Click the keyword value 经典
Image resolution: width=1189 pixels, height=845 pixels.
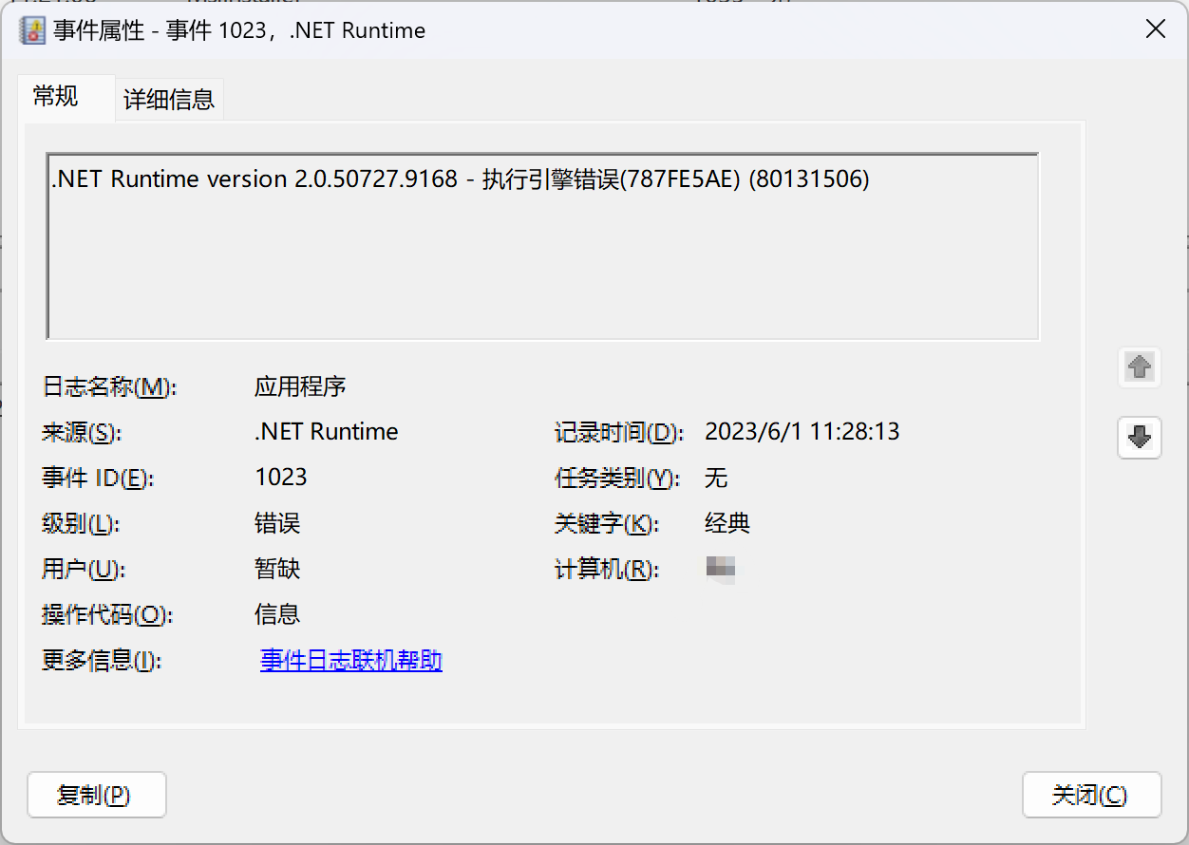tap(727, 523)
